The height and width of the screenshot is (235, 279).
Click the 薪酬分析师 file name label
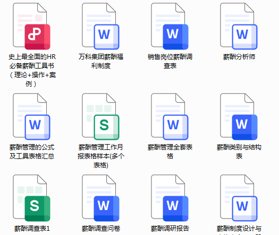pos(239,57)
